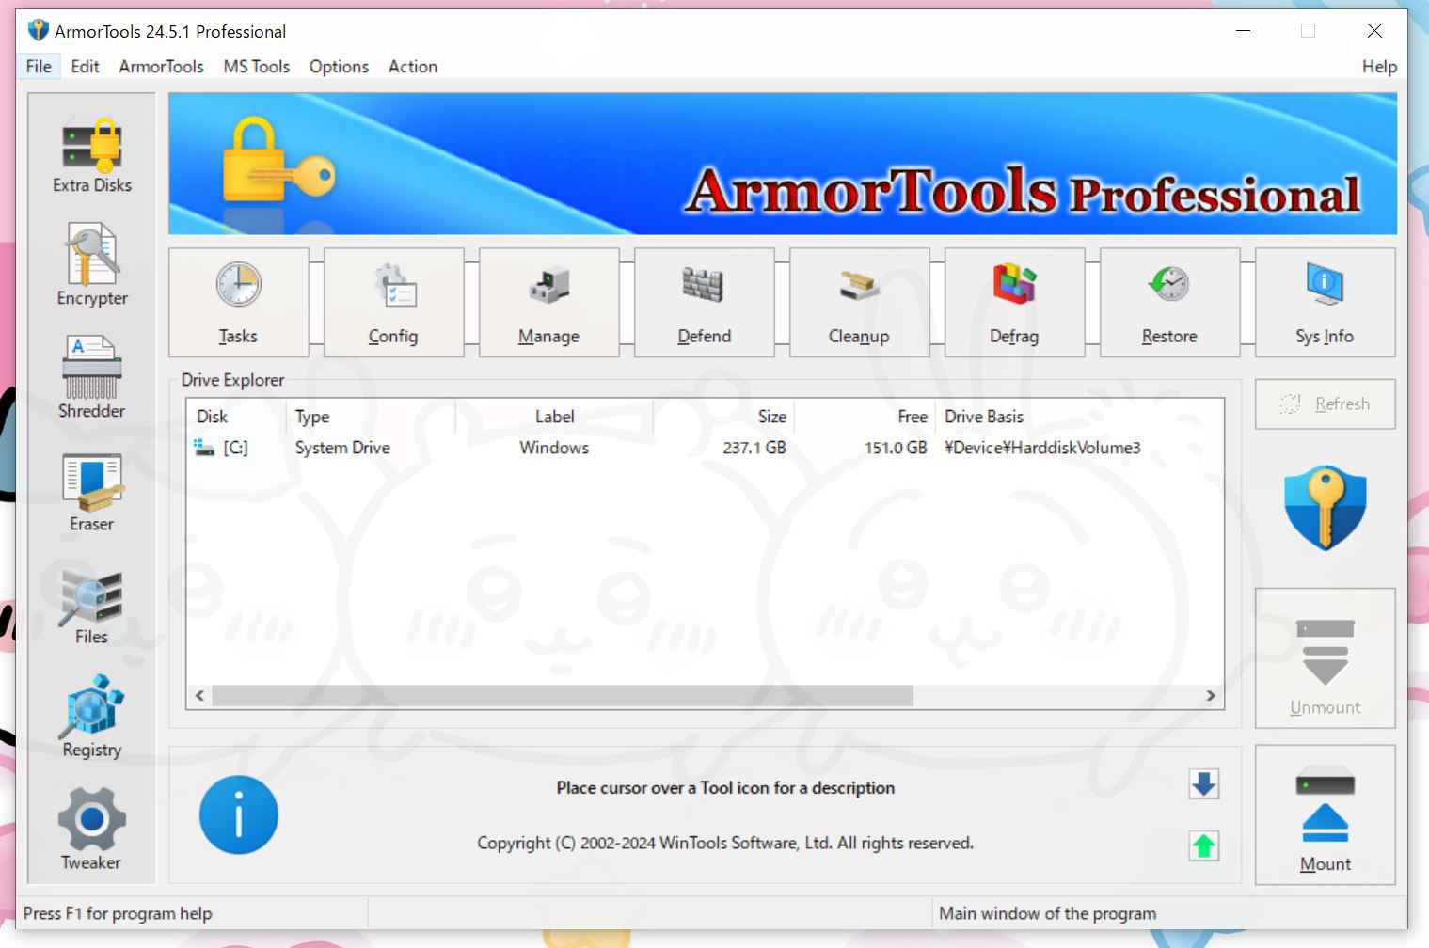Open the Help menu

(x=1379, y=67)
